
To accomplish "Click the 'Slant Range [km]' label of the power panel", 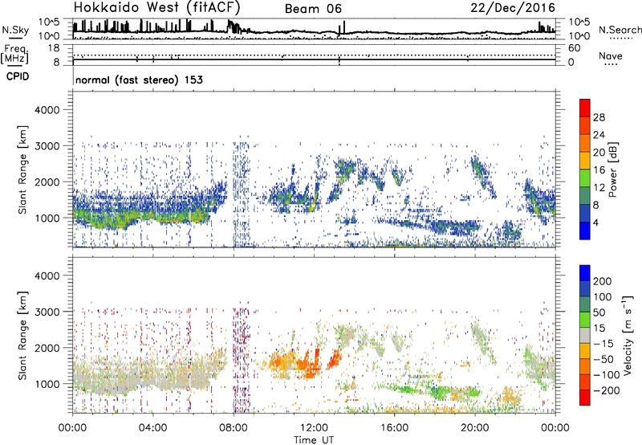I will pos(22,169).
